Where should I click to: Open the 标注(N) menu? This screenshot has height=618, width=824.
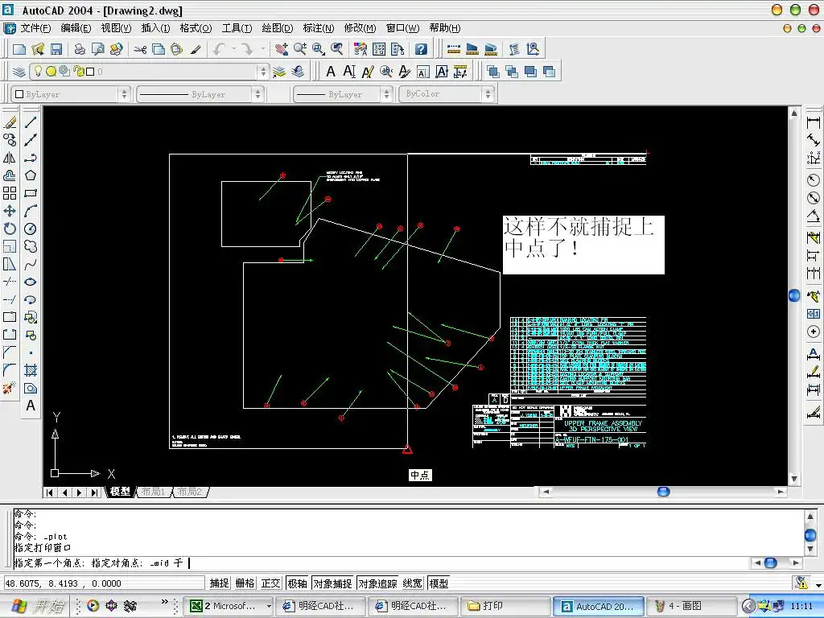click(319, 28)
